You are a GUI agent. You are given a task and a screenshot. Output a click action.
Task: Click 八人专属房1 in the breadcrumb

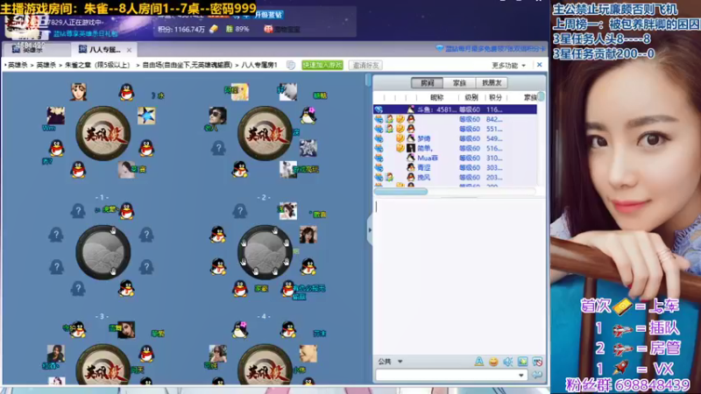tap(259, 65)
